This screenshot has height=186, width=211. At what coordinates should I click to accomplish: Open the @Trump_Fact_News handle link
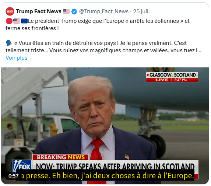pos(104,11)
